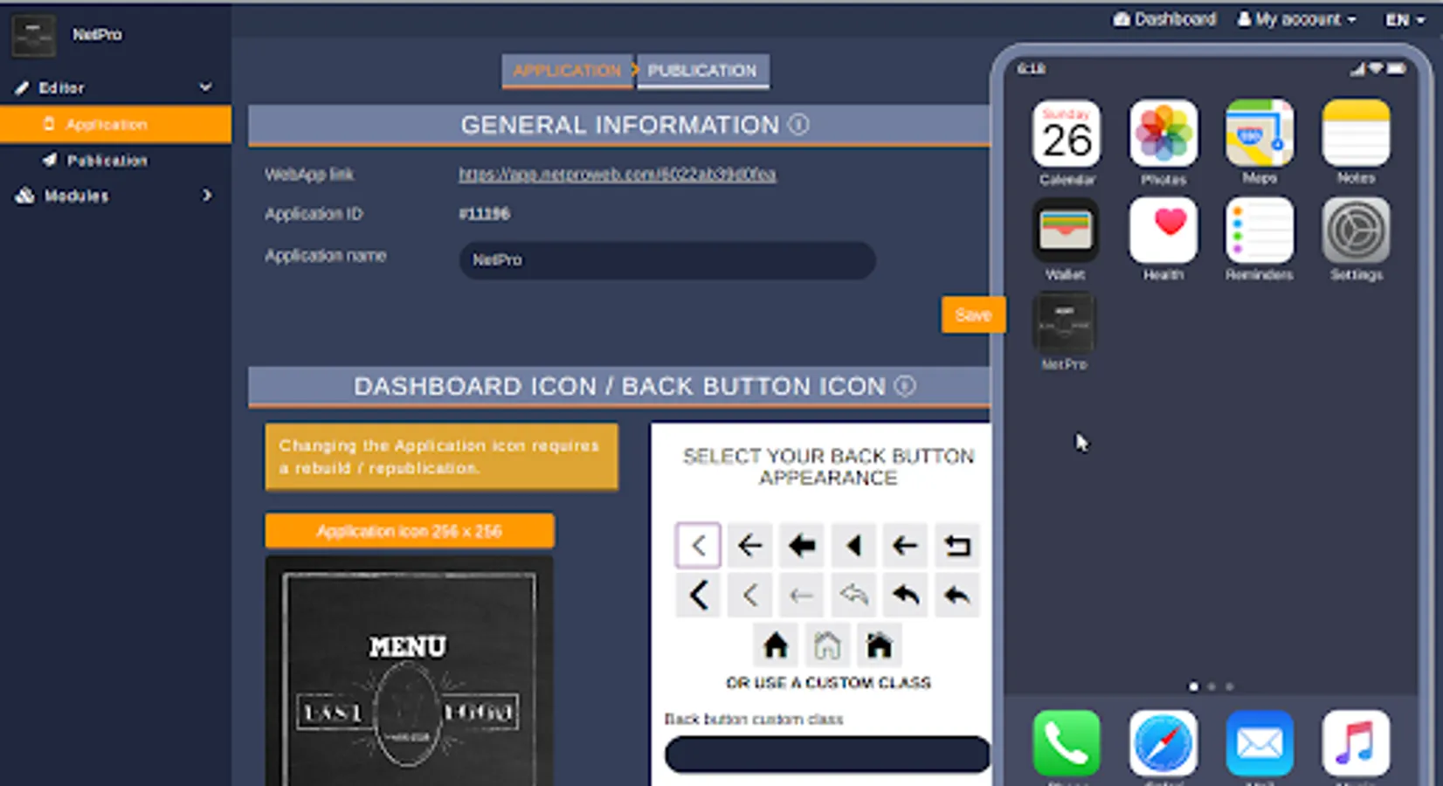This screenshot has width=1443, height=786.
Task: Open the WebApp link URL
Action: tap(618, 175)
